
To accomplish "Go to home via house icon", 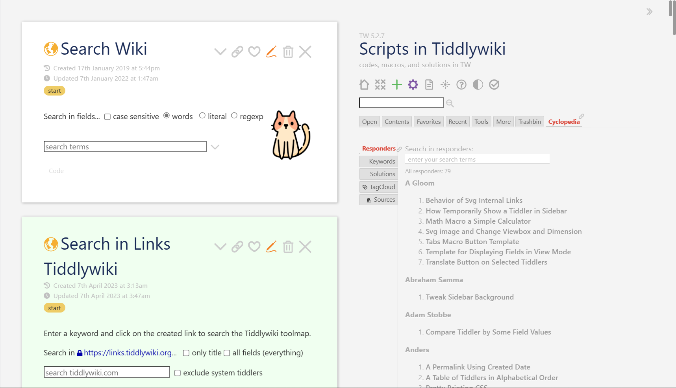I will tap(364, 85).
